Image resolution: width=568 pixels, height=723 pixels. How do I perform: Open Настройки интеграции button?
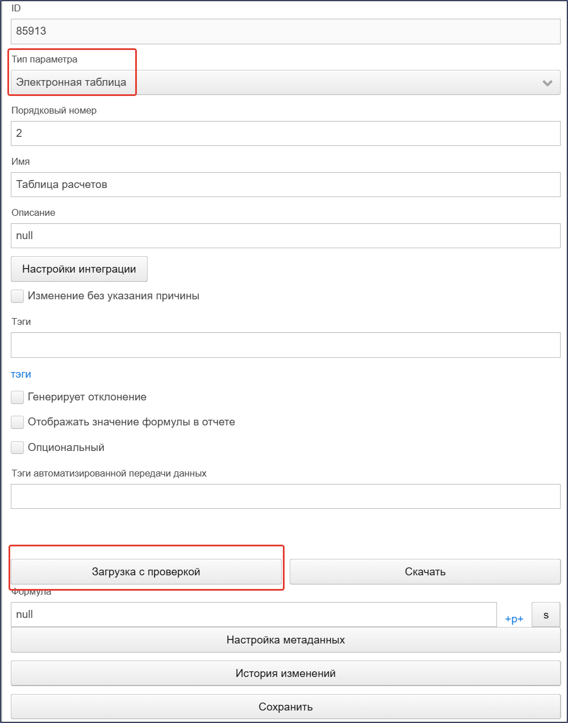coord(79,269)
